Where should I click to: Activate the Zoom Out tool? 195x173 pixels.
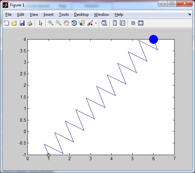click(x=59, y=23)
